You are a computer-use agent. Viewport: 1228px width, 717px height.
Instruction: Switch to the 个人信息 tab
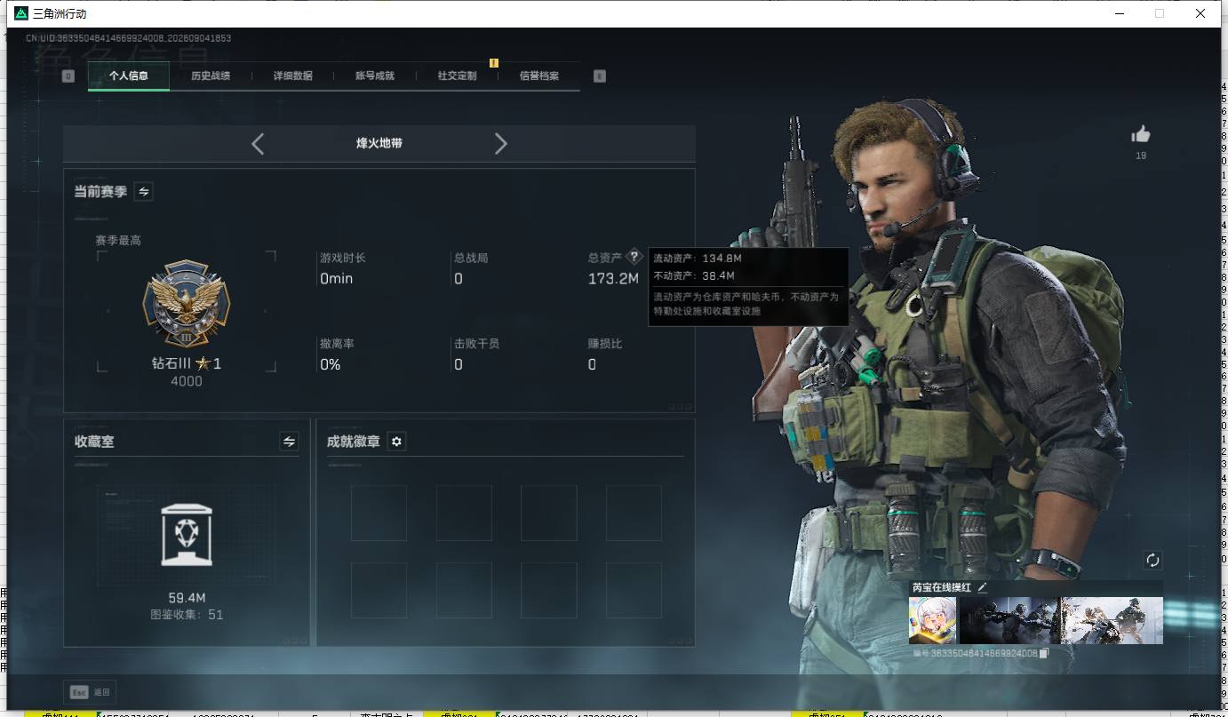(129, 76)
